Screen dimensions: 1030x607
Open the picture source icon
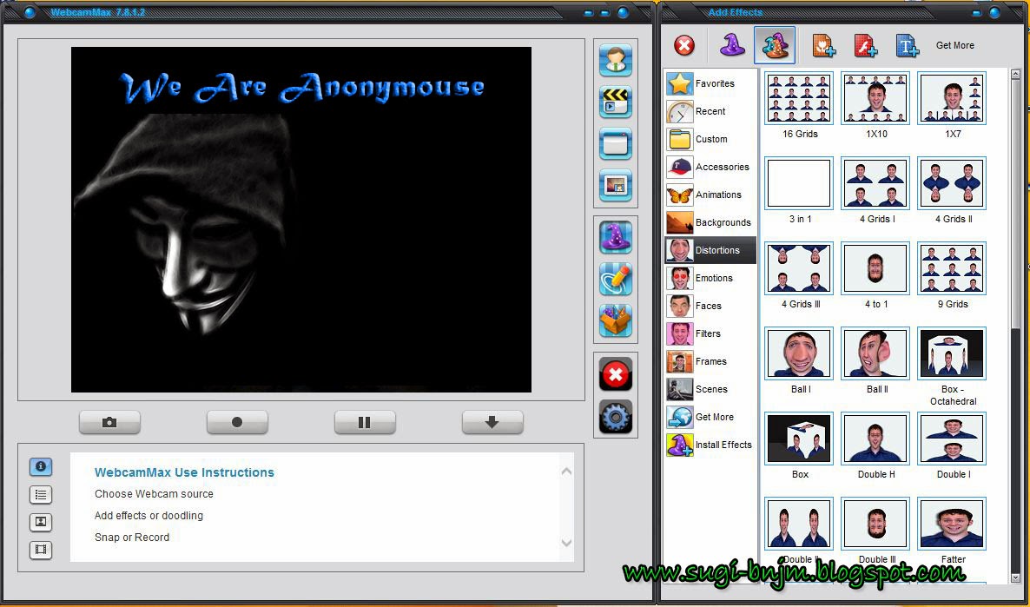[x=616, y=185]
